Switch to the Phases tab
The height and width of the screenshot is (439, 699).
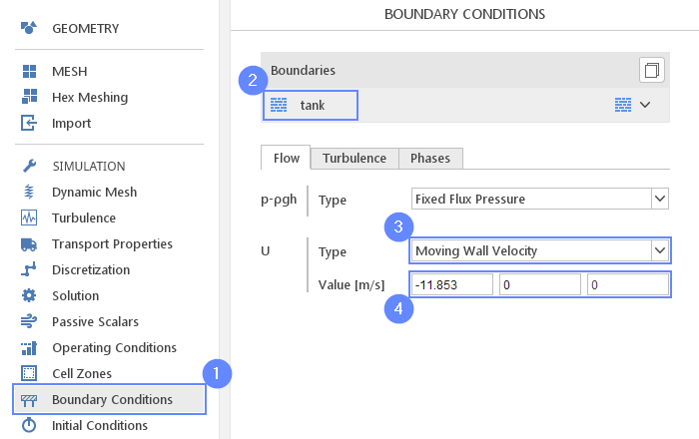pyautogui.click(x=430, y=159)
